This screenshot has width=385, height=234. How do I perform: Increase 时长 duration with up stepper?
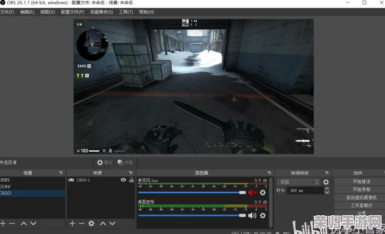click(327, 189)
